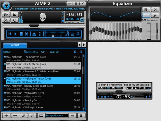Stop playback in the mini player

click(x=105, y=97)
